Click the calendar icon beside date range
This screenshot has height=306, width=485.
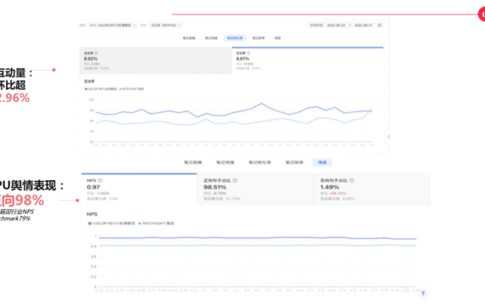[x=379, y=25]
